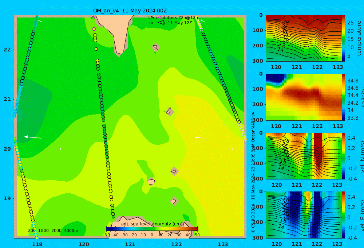The width and height of the screenshot is (364, 248).
Task: Click longitude label "123" under main map
Action: pos(223,244)
